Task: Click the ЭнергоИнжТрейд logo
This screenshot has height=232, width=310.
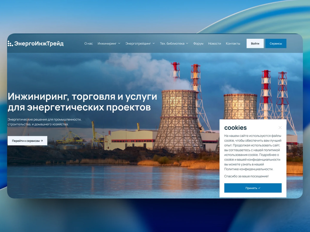Action: tap(35, 44)
